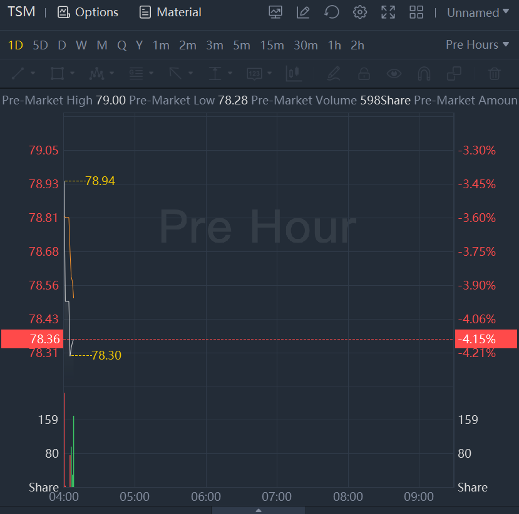Delete drawings with the trash icon

[x=495, y=74]
